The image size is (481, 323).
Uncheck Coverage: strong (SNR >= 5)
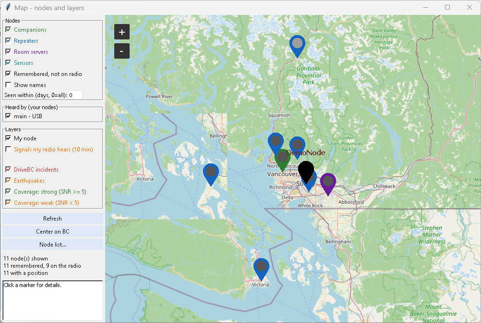[x=8, y=192]
